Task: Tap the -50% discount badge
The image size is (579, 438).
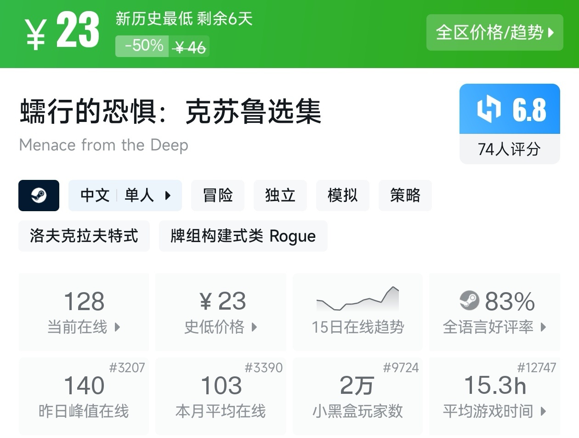Action: click(x=142, y=46)
